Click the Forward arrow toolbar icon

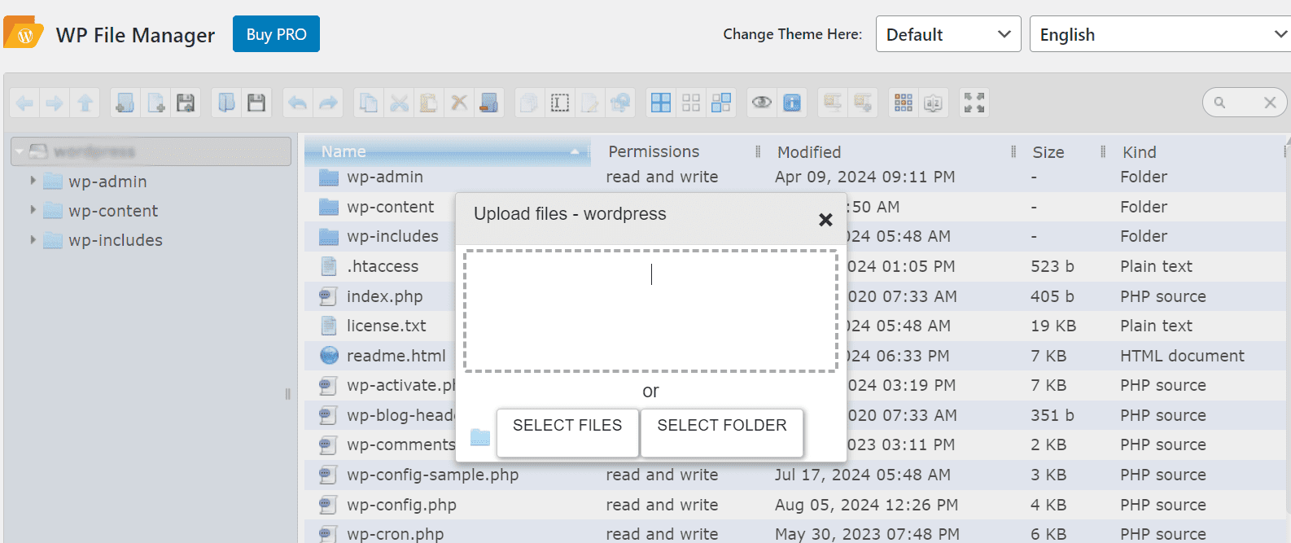click(x=55, y=103)
